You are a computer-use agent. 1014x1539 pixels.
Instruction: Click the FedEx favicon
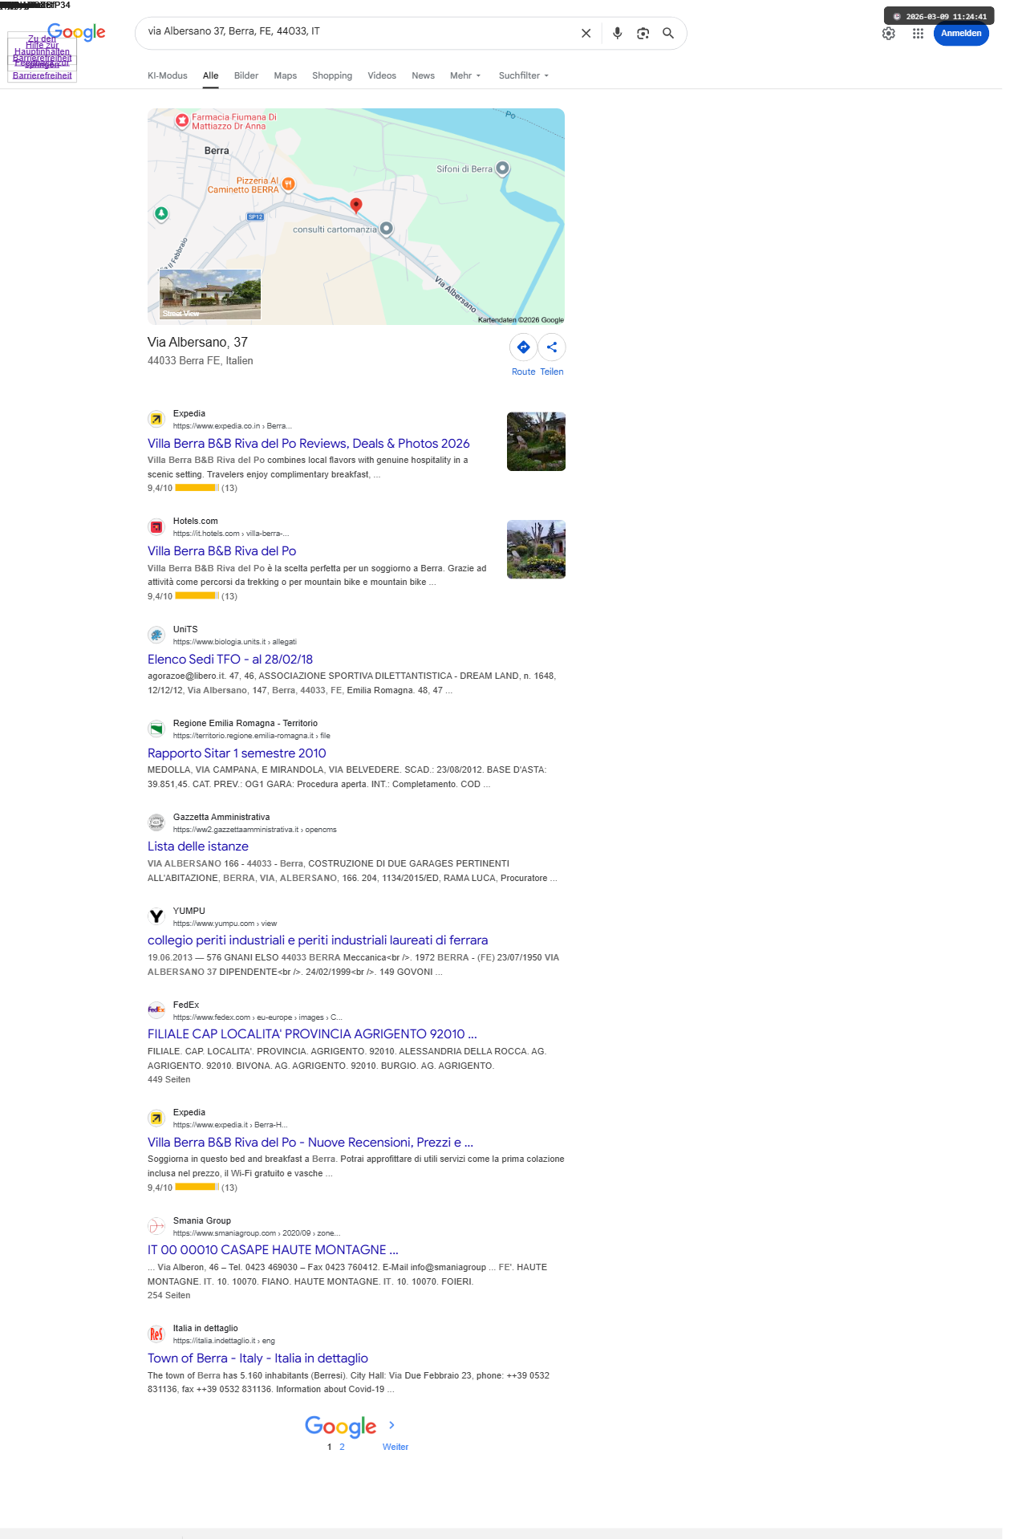tap(156, 1010)
